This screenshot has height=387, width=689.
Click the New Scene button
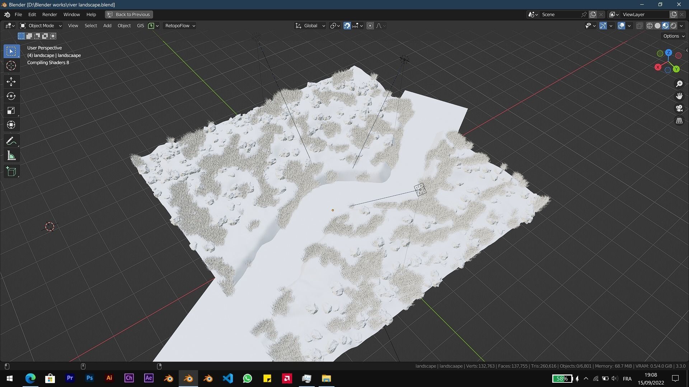pyautogui.click(x=592, y=14)
